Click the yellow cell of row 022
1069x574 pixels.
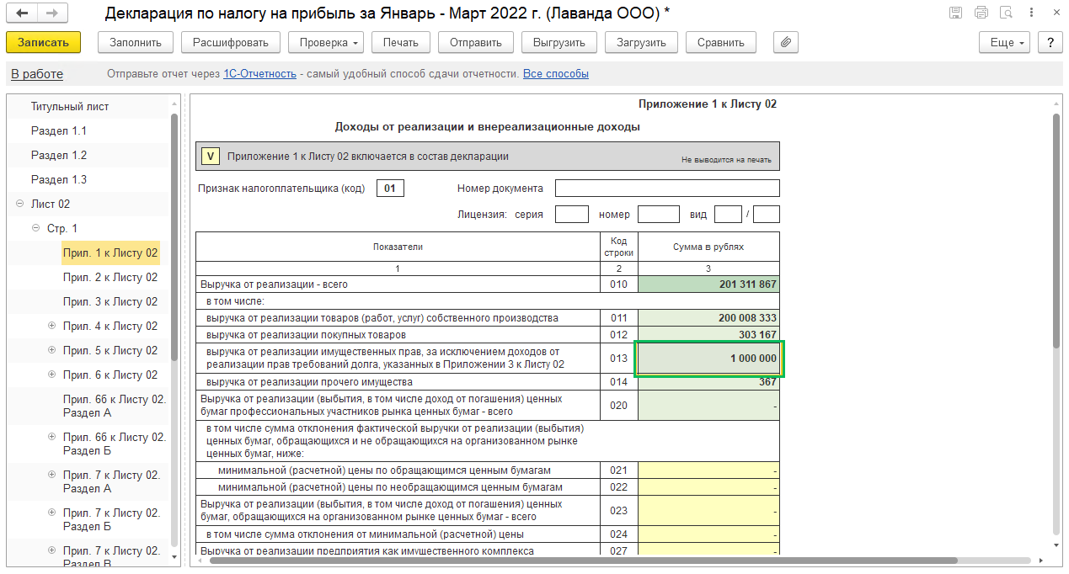[x=708, y=486]
